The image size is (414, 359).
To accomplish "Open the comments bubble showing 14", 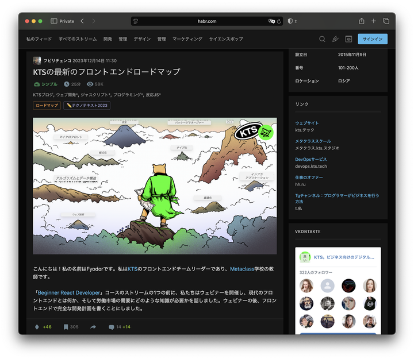I will click(112, 327).
